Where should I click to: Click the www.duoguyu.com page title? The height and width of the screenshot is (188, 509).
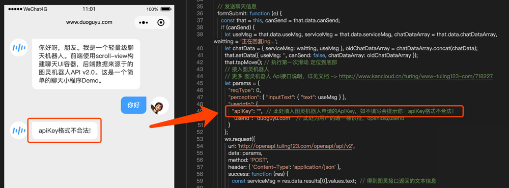point(89,22)
